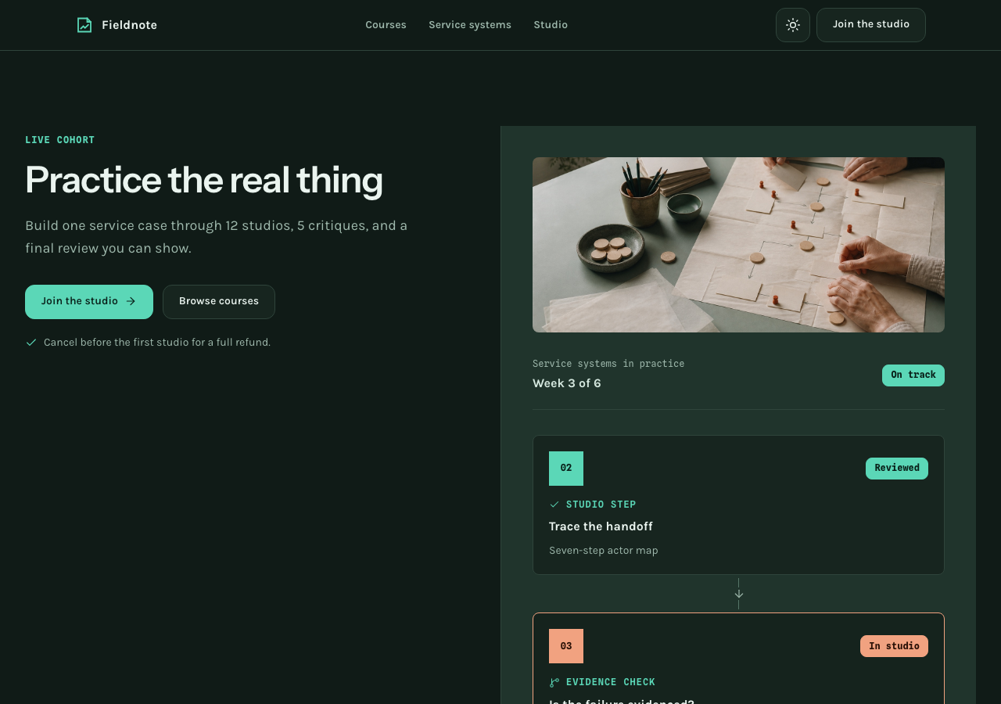Click the EVIDENCE CHECK label

611,682
